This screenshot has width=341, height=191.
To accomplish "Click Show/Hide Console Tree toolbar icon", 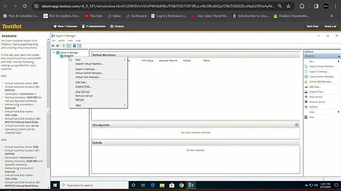I will 69,46.
